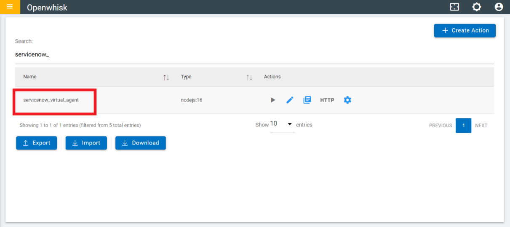View logs for servicenow_virtual_agent
This screenshot has height=227, width=510.
(307, 100)
